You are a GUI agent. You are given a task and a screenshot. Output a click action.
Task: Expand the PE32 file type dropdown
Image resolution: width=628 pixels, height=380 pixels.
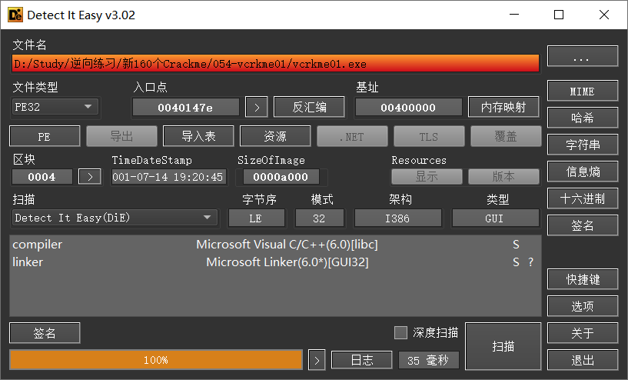[x=55, y=107]
